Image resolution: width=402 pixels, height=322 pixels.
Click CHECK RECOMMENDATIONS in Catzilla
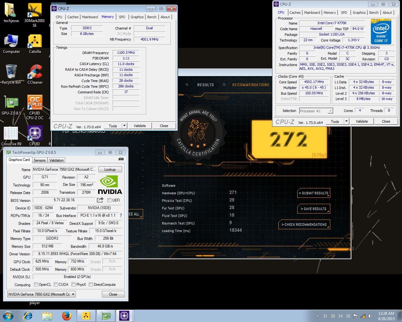click(x=304, y=225)
